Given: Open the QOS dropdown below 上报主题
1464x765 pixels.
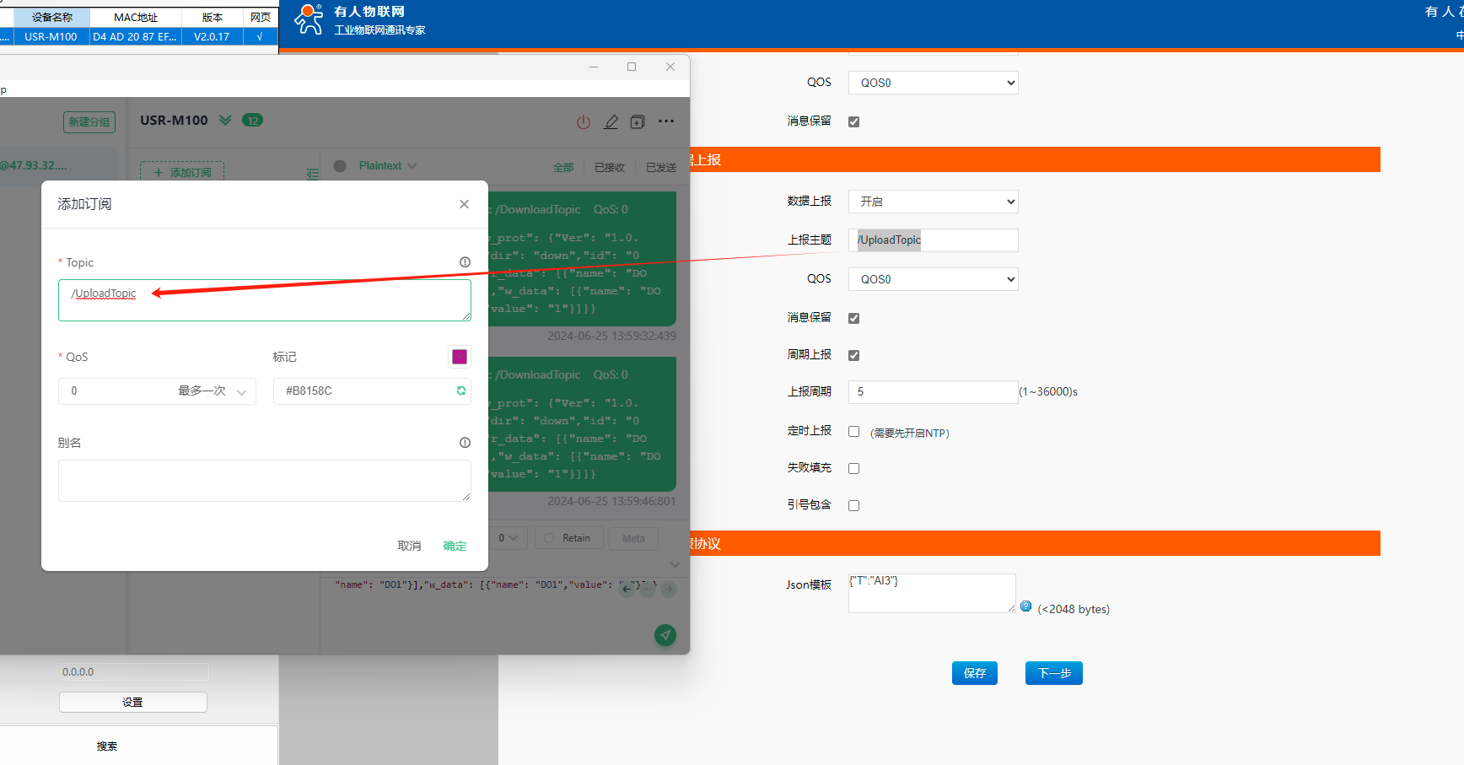Looking at the screenshot, I should [933, 279].
